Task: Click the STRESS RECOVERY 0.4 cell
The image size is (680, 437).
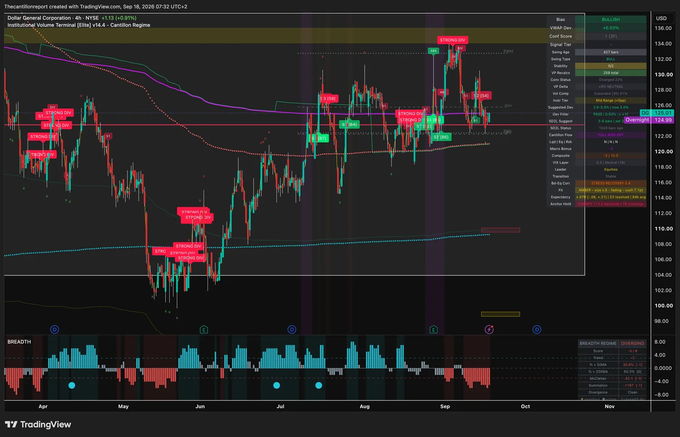Action: point(611,183)
